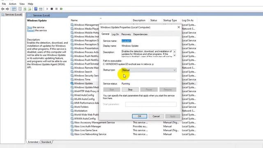Go back using the toolbar Back arrow
Viewport: 263px width, 148px height.
click(x=3, y=9)
